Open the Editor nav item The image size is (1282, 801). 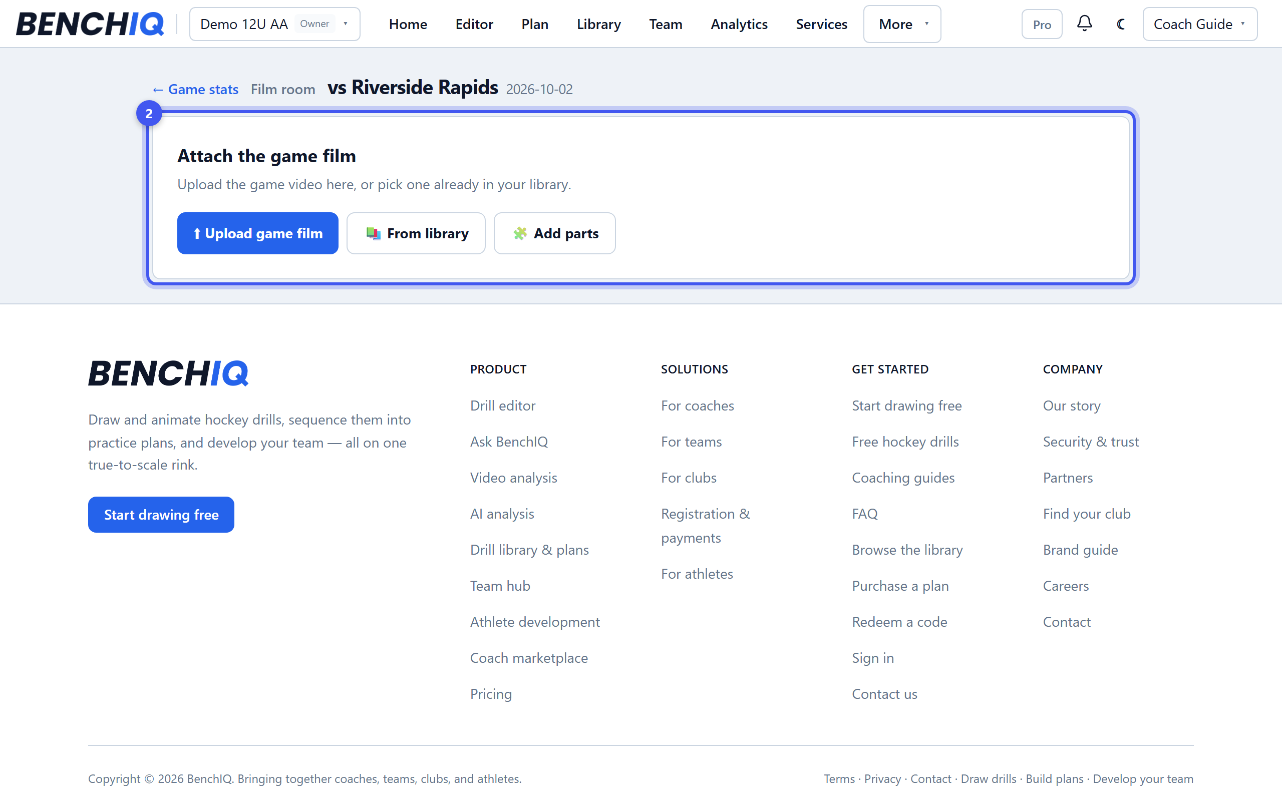(x=474, y=24)
